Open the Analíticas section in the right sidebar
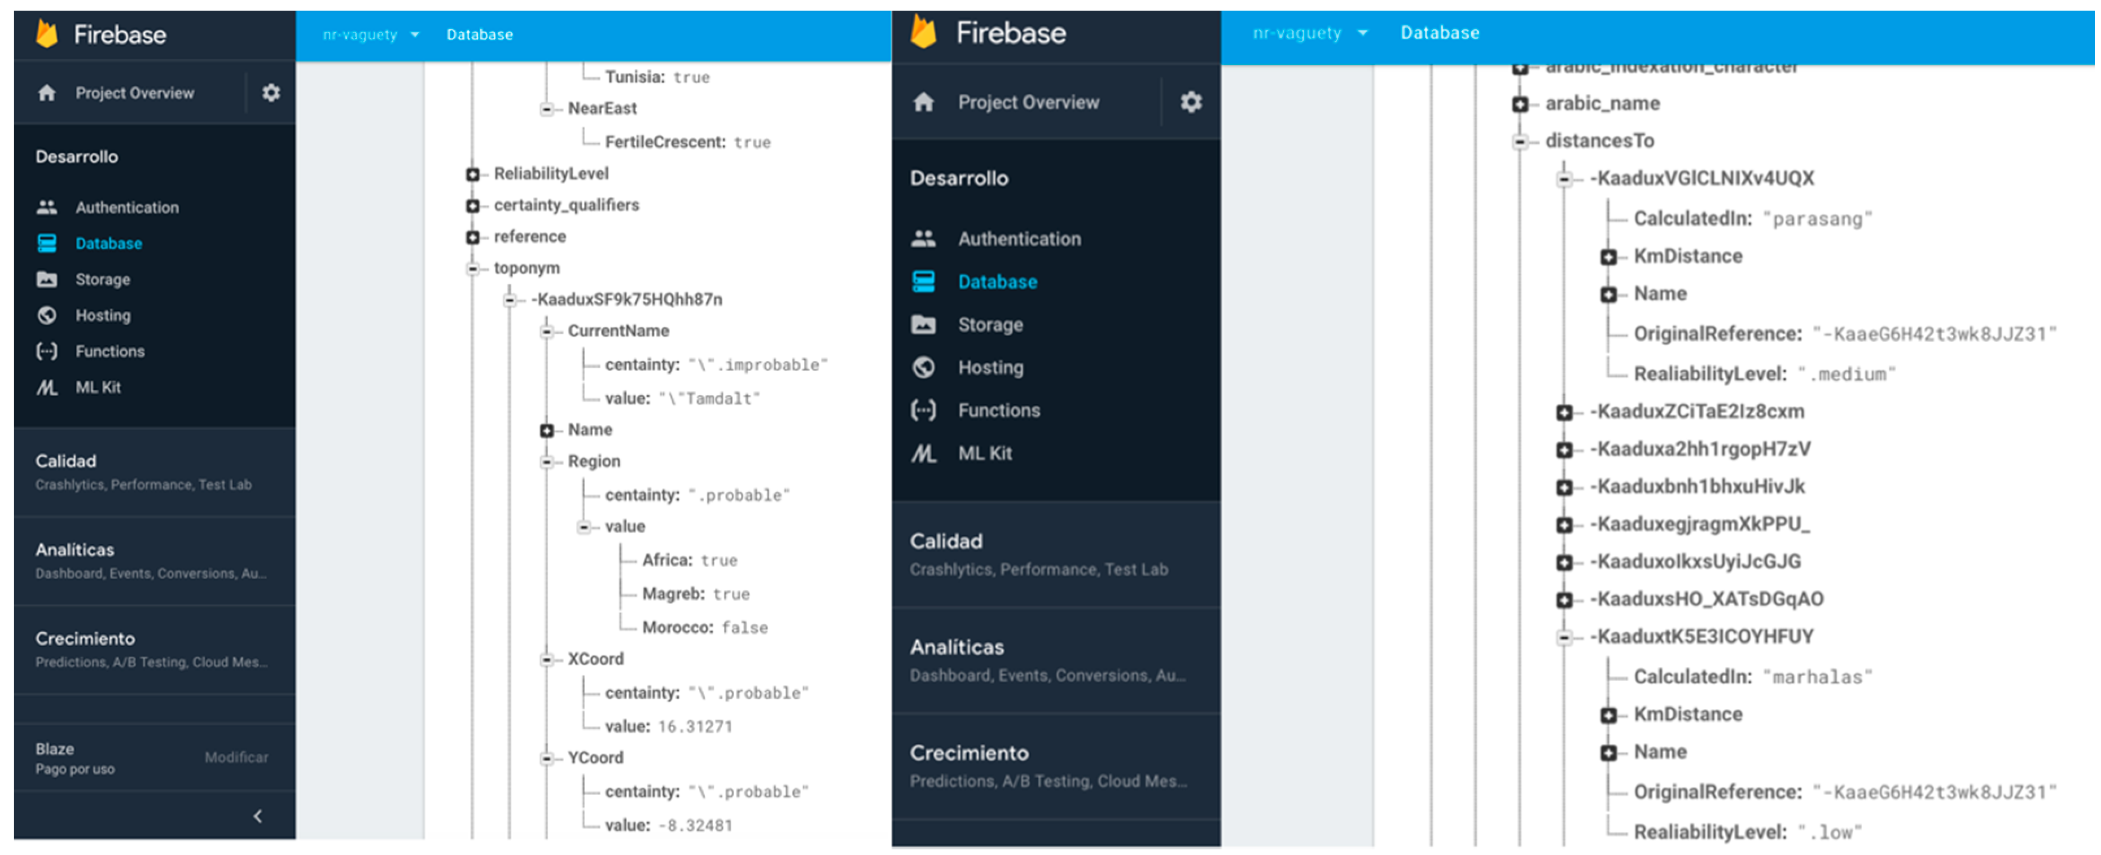The image size is (2101, 855). [957, 647]
